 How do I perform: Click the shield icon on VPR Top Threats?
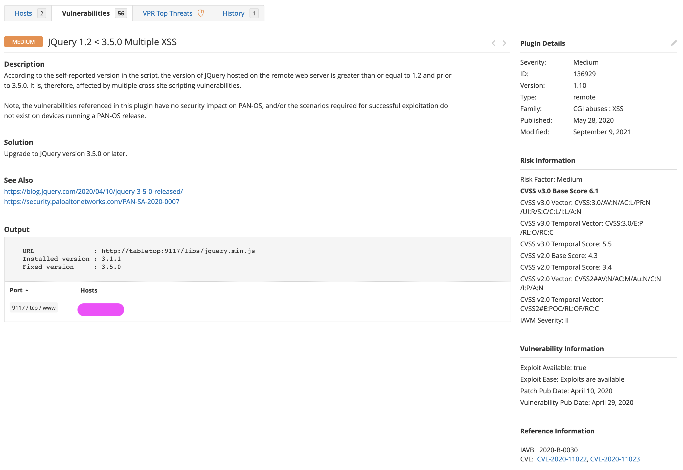[201, 13]
